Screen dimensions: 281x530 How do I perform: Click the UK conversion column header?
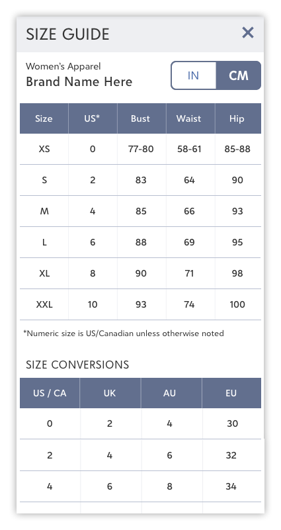coord(110,393)
